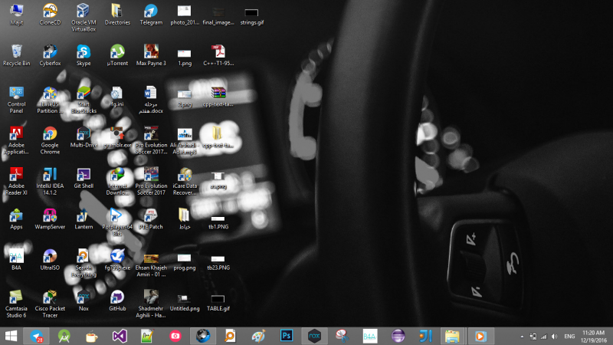Viewport: 613px width, 345px height.
Task: Open GitHub desktop shortcut
Action: (x=117, y=301)
